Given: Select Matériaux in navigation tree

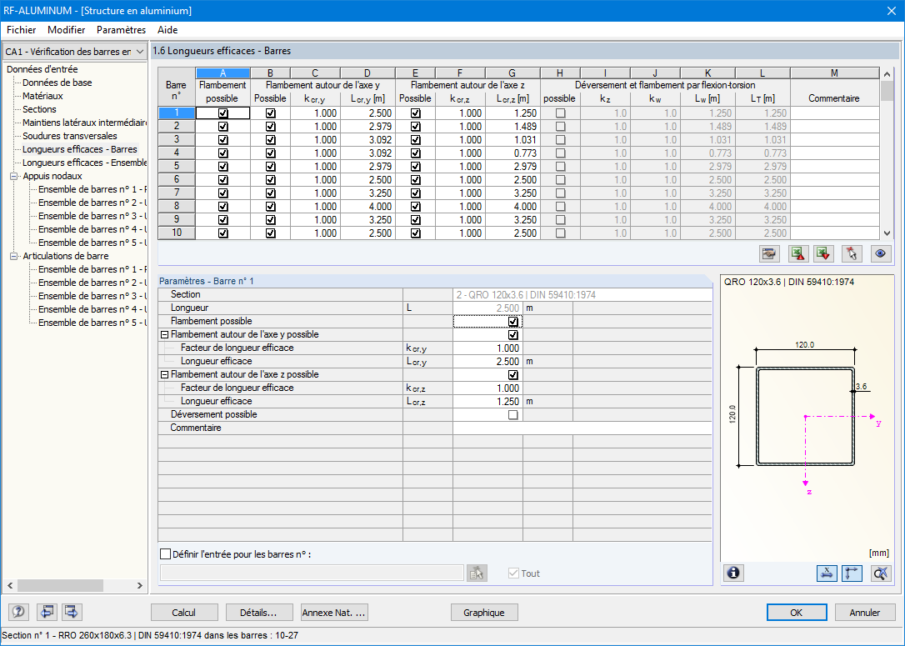Looking at the screenshot, I should coord(42,96).
